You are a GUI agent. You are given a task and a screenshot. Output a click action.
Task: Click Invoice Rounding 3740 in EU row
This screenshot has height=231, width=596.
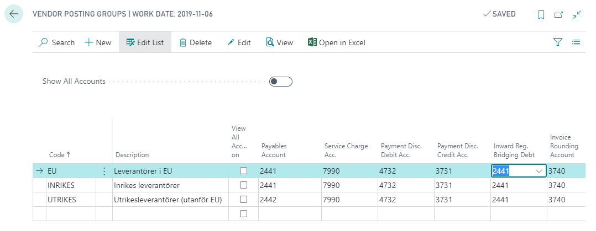(x=566, y=171)
